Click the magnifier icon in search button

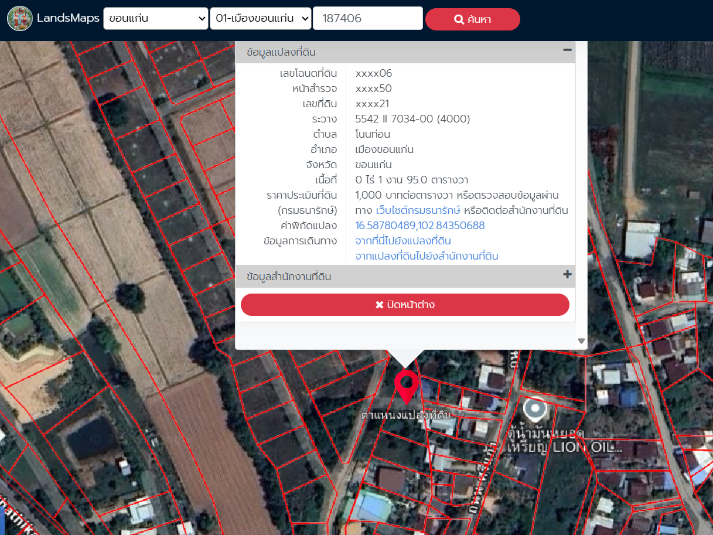pyautogui.click(x=459, y=19)
